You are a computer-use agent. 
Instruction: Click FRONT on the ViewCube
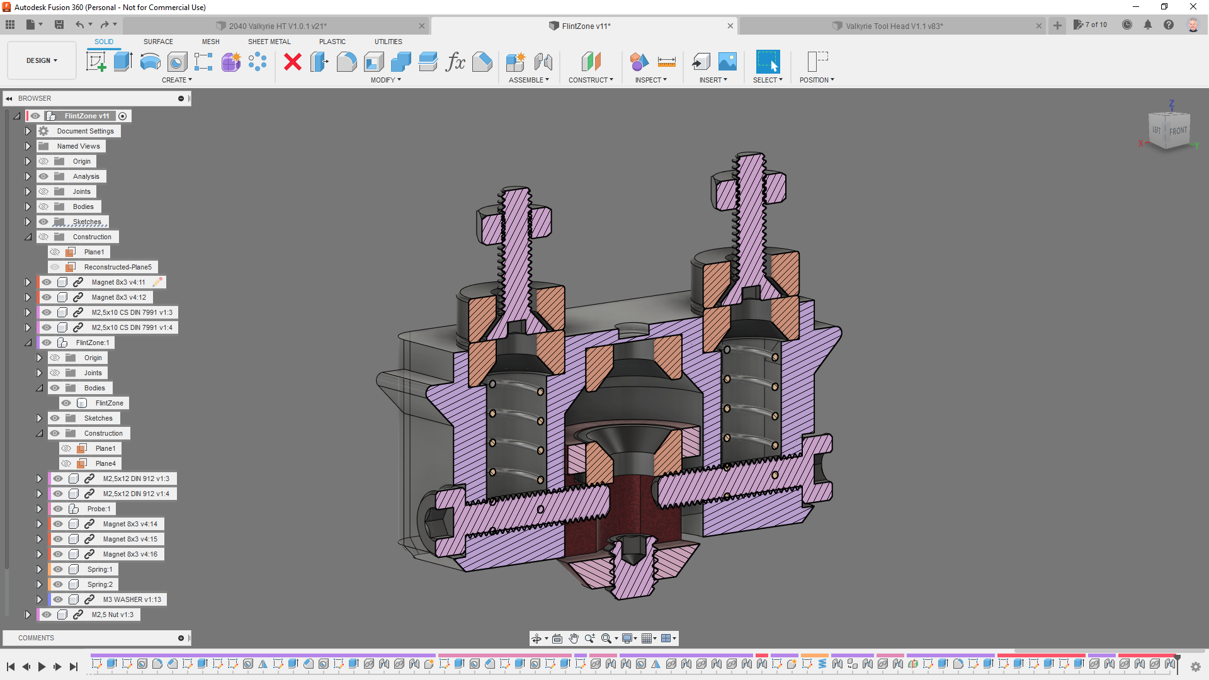(1178, 131)
